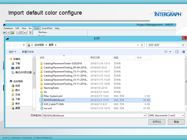This screenshot has height=140, width=187.
Task: Open the file name combo dropdown
Action: [144, 116]
